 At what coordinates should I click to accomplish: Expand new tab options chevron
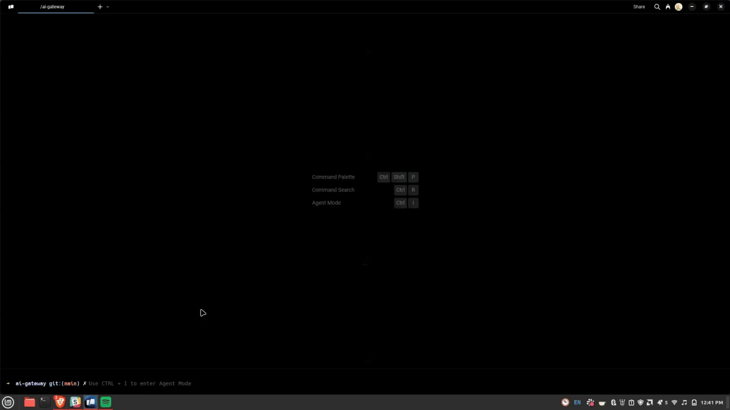coord(108,7)
